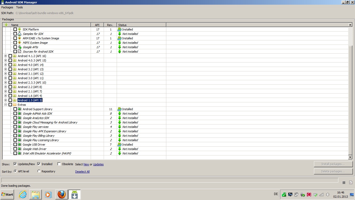
Task: Check the Google Play Billing Library checkbox
Action: 15,136
